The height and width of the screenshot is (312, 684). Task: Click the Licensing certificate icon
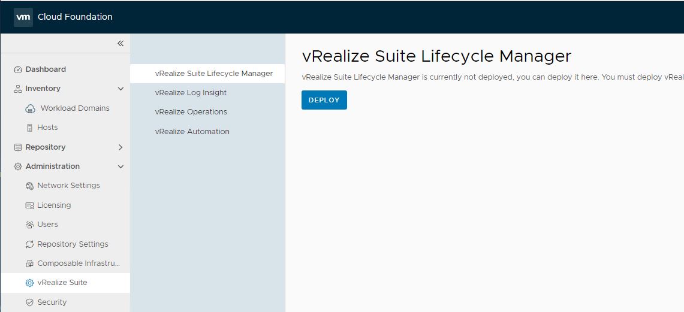[30, 205]
